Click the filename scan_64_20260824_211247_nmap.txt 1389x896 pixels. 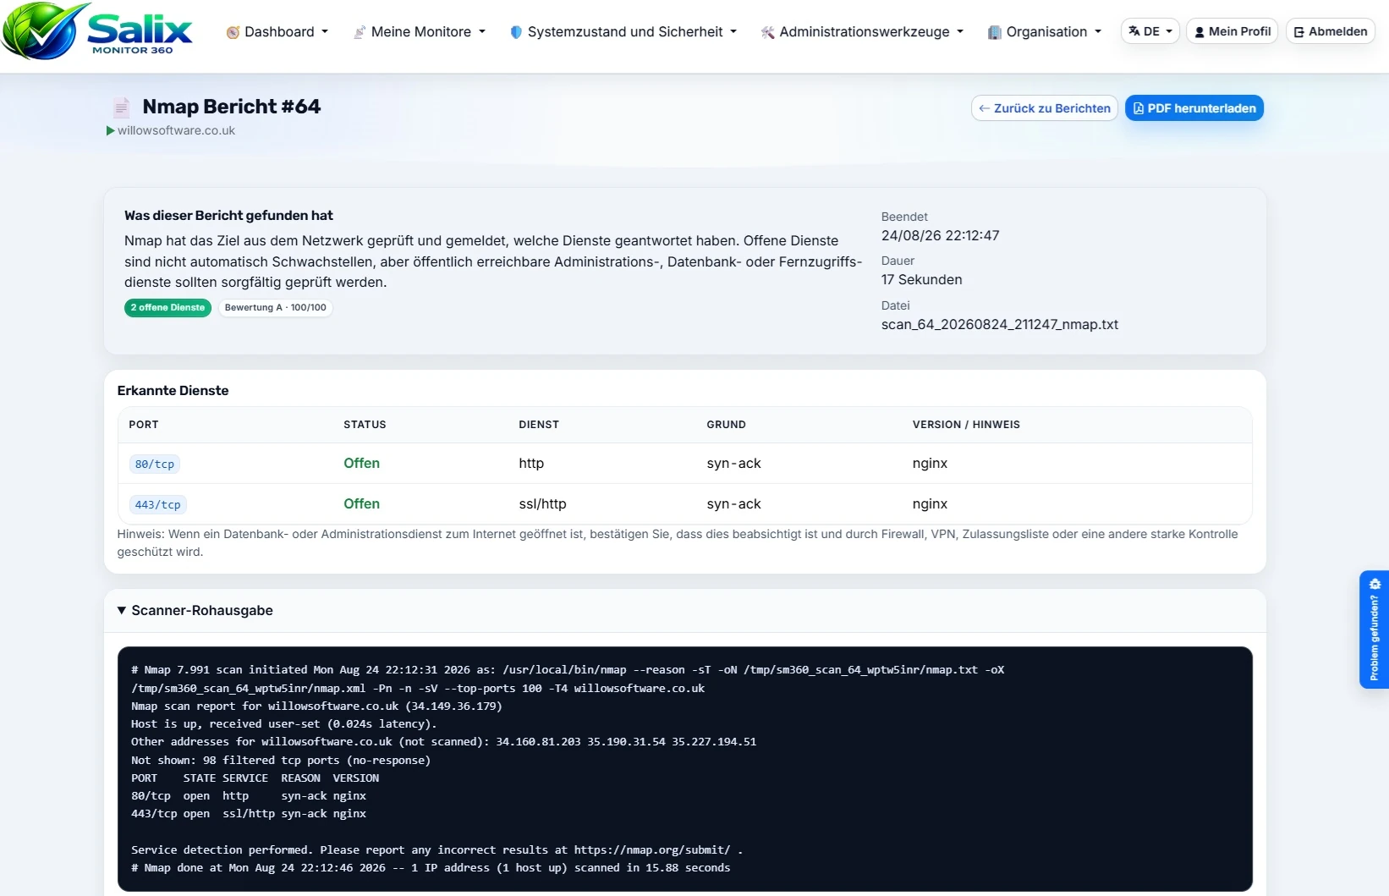click(x=1000, y=325)
